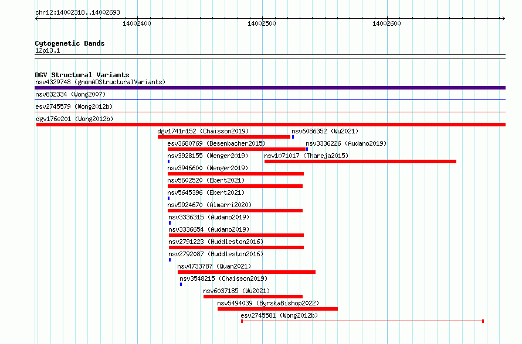Screen dimensions: 522x344
Task: Open nsv3548215 (Chaisson2019) label
Action: click(x=223, y=278)
